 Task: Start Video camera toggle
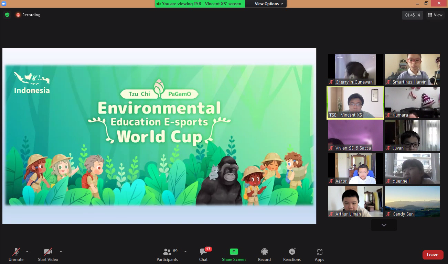(48, 255)
